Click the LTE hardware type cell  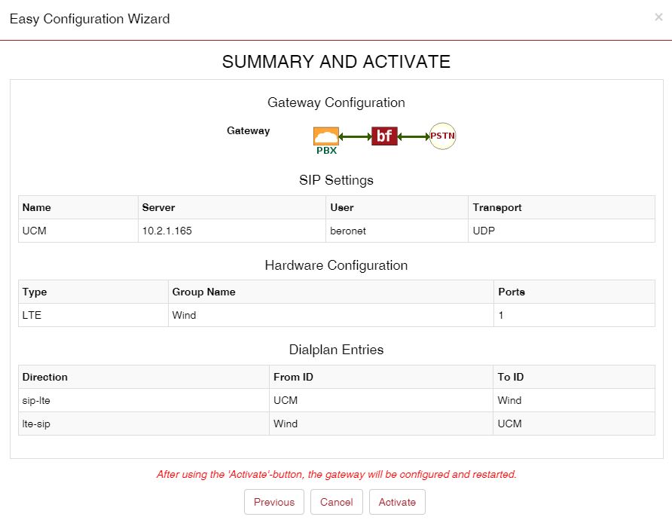coord(32,315)
